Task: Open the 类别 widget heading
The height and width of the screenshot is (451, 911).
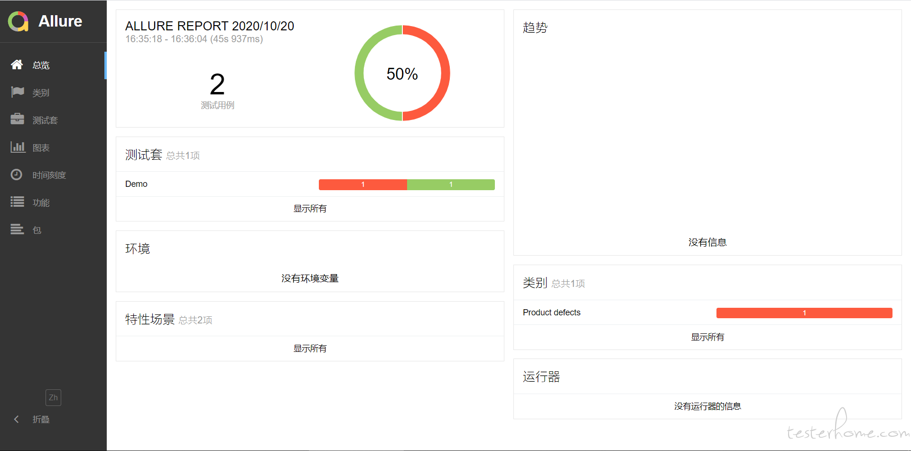Action: [535, 283]
